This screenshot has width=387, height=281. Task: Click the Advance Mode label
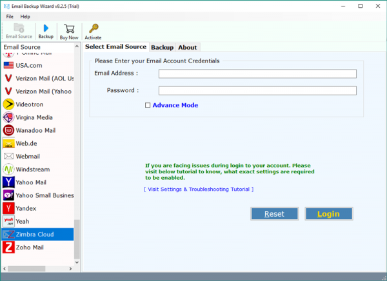pyautogui.click(x=175, y=105)
